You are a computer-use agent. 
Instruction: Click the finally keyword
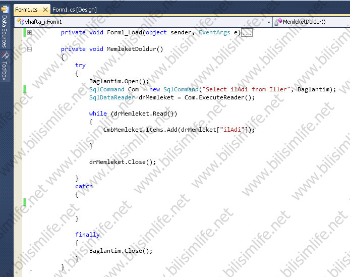pos(87,235)
